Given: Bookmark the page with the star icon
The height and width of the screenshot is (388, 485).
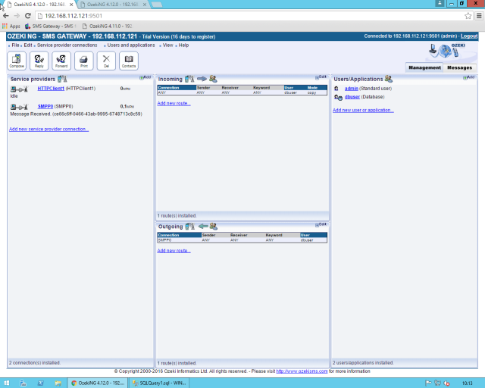Looking at the screenshot, I should (468, 16).
